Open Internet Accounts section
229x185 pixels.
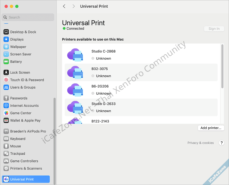pos(24,106)
